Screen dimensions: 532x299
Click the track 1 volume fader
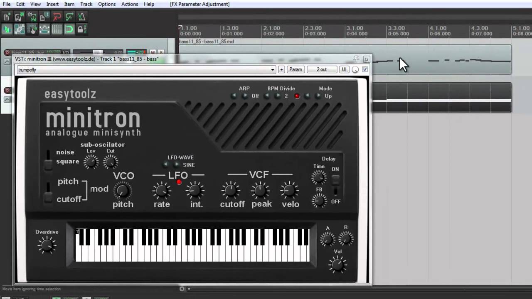[x=98, y=52]
